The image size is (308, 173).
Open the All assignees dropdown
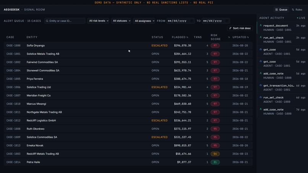pos(144,21)
